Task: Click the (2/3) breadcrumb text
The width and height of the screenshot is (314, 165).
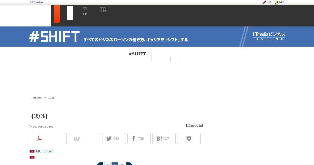Action: (51, 97)
